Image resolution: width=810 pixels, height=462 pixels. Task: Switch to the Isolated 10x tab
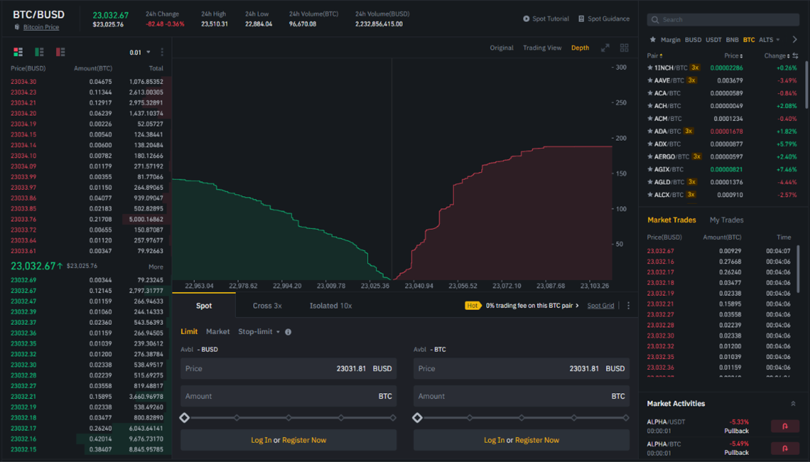[x=330, y=305]
